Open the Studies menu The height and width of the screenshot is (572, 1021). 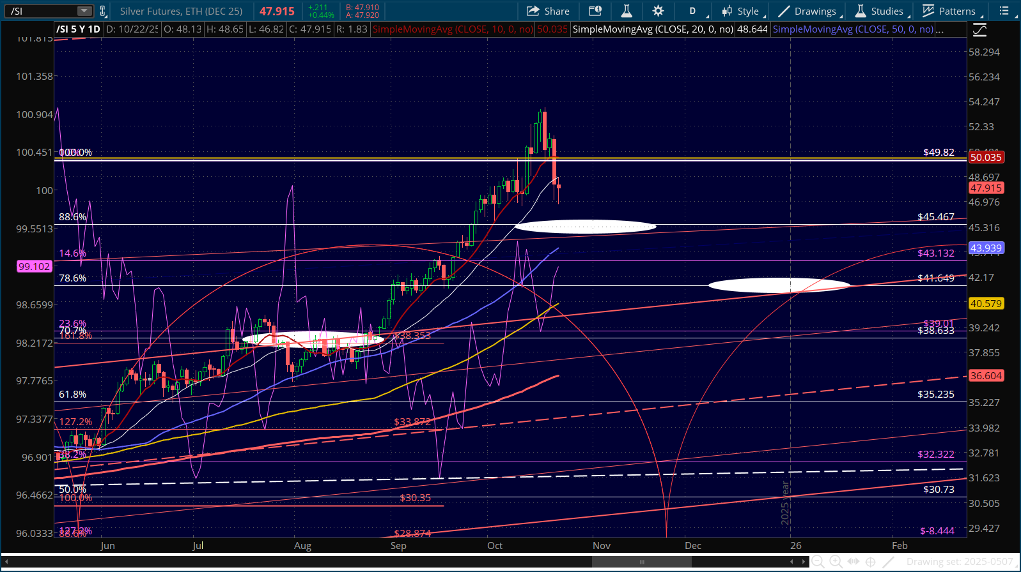[x=880, y=11]
